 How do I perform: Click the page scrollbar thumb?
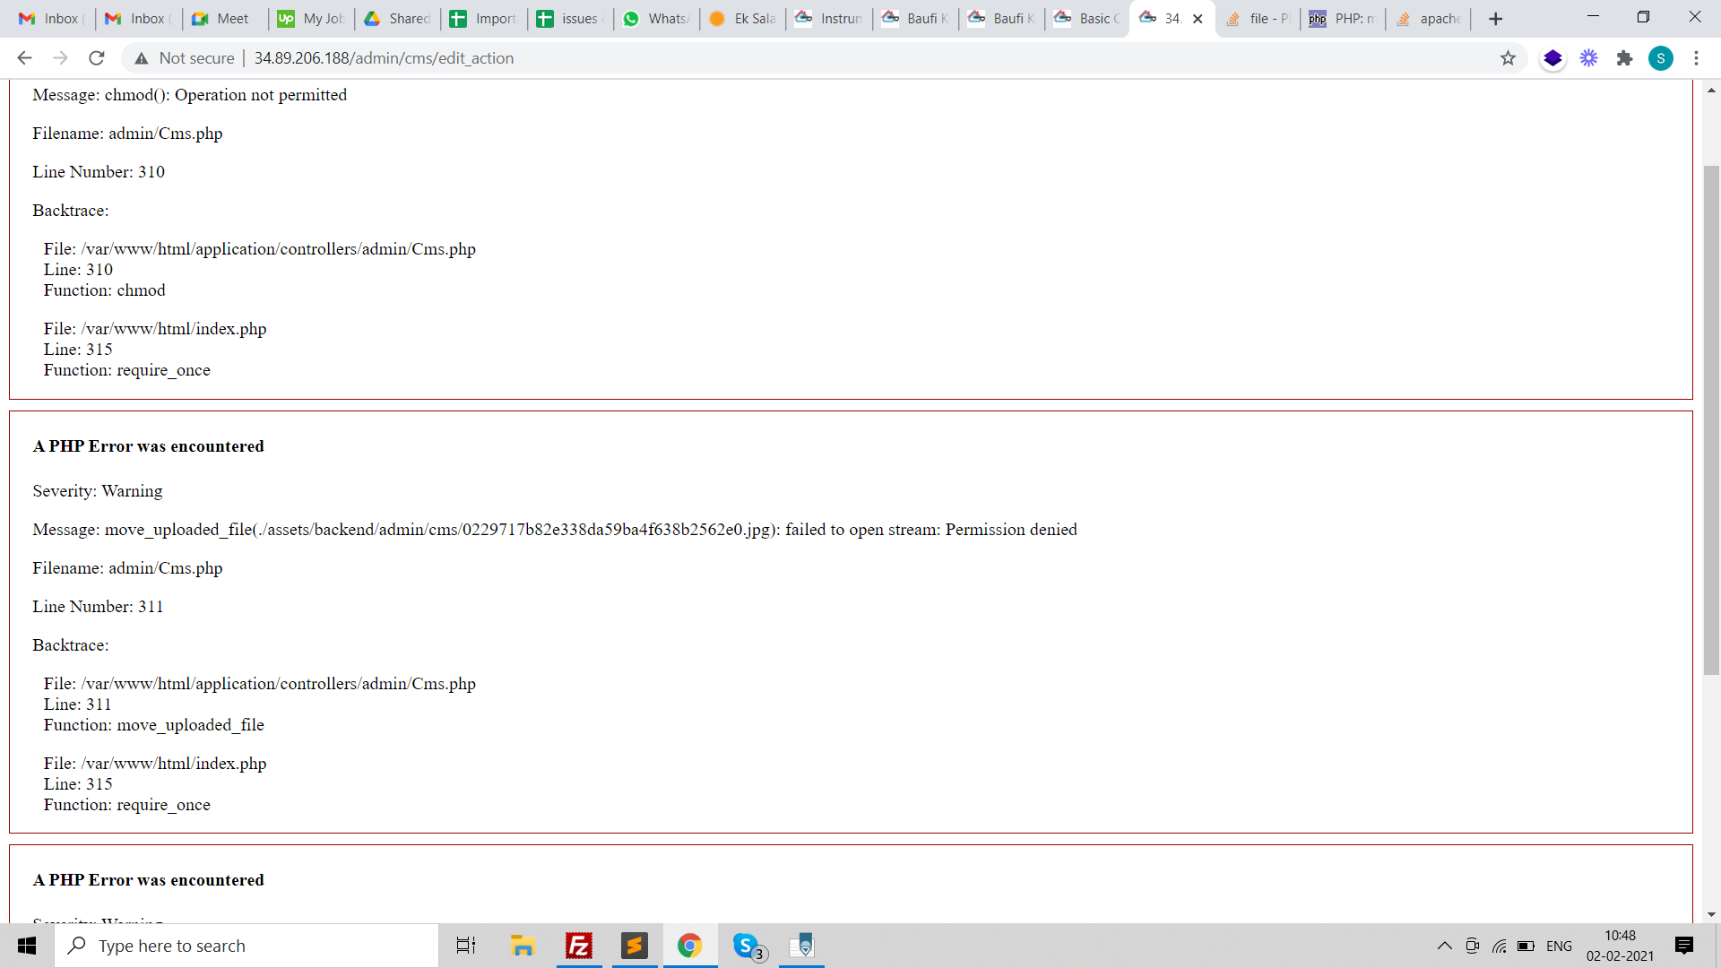tap(1711, 419)
